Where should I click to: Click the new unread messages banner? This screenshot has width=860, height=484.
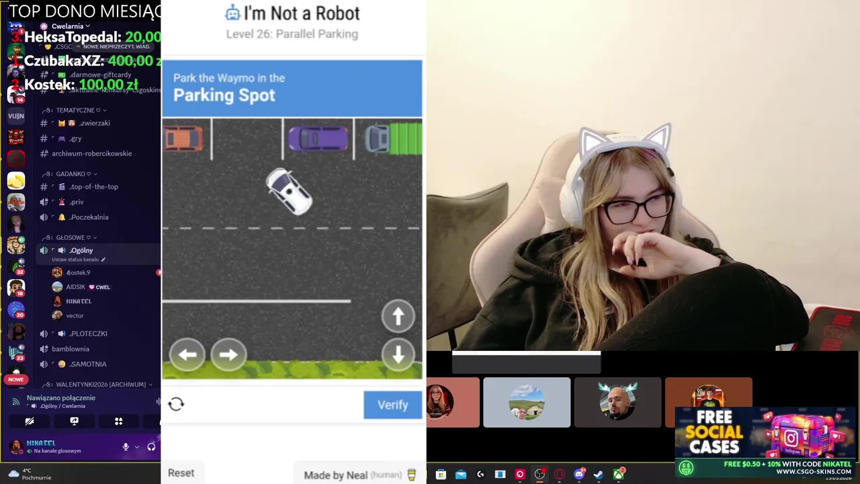click(113, 46)
